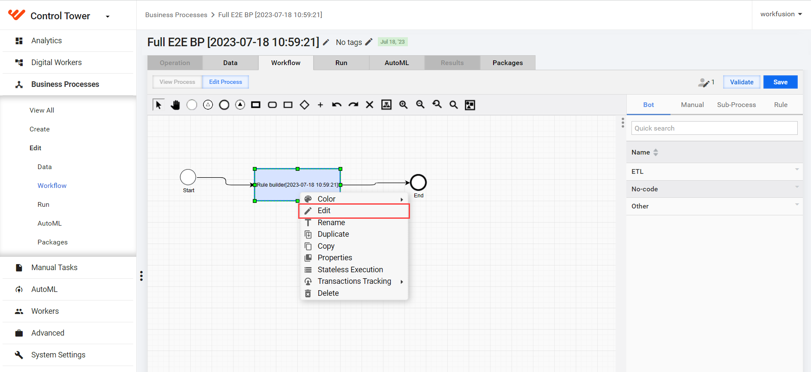The height and width of the screenshot is (372, 811).
Task: Click the Save button
Action: (780, 82)
